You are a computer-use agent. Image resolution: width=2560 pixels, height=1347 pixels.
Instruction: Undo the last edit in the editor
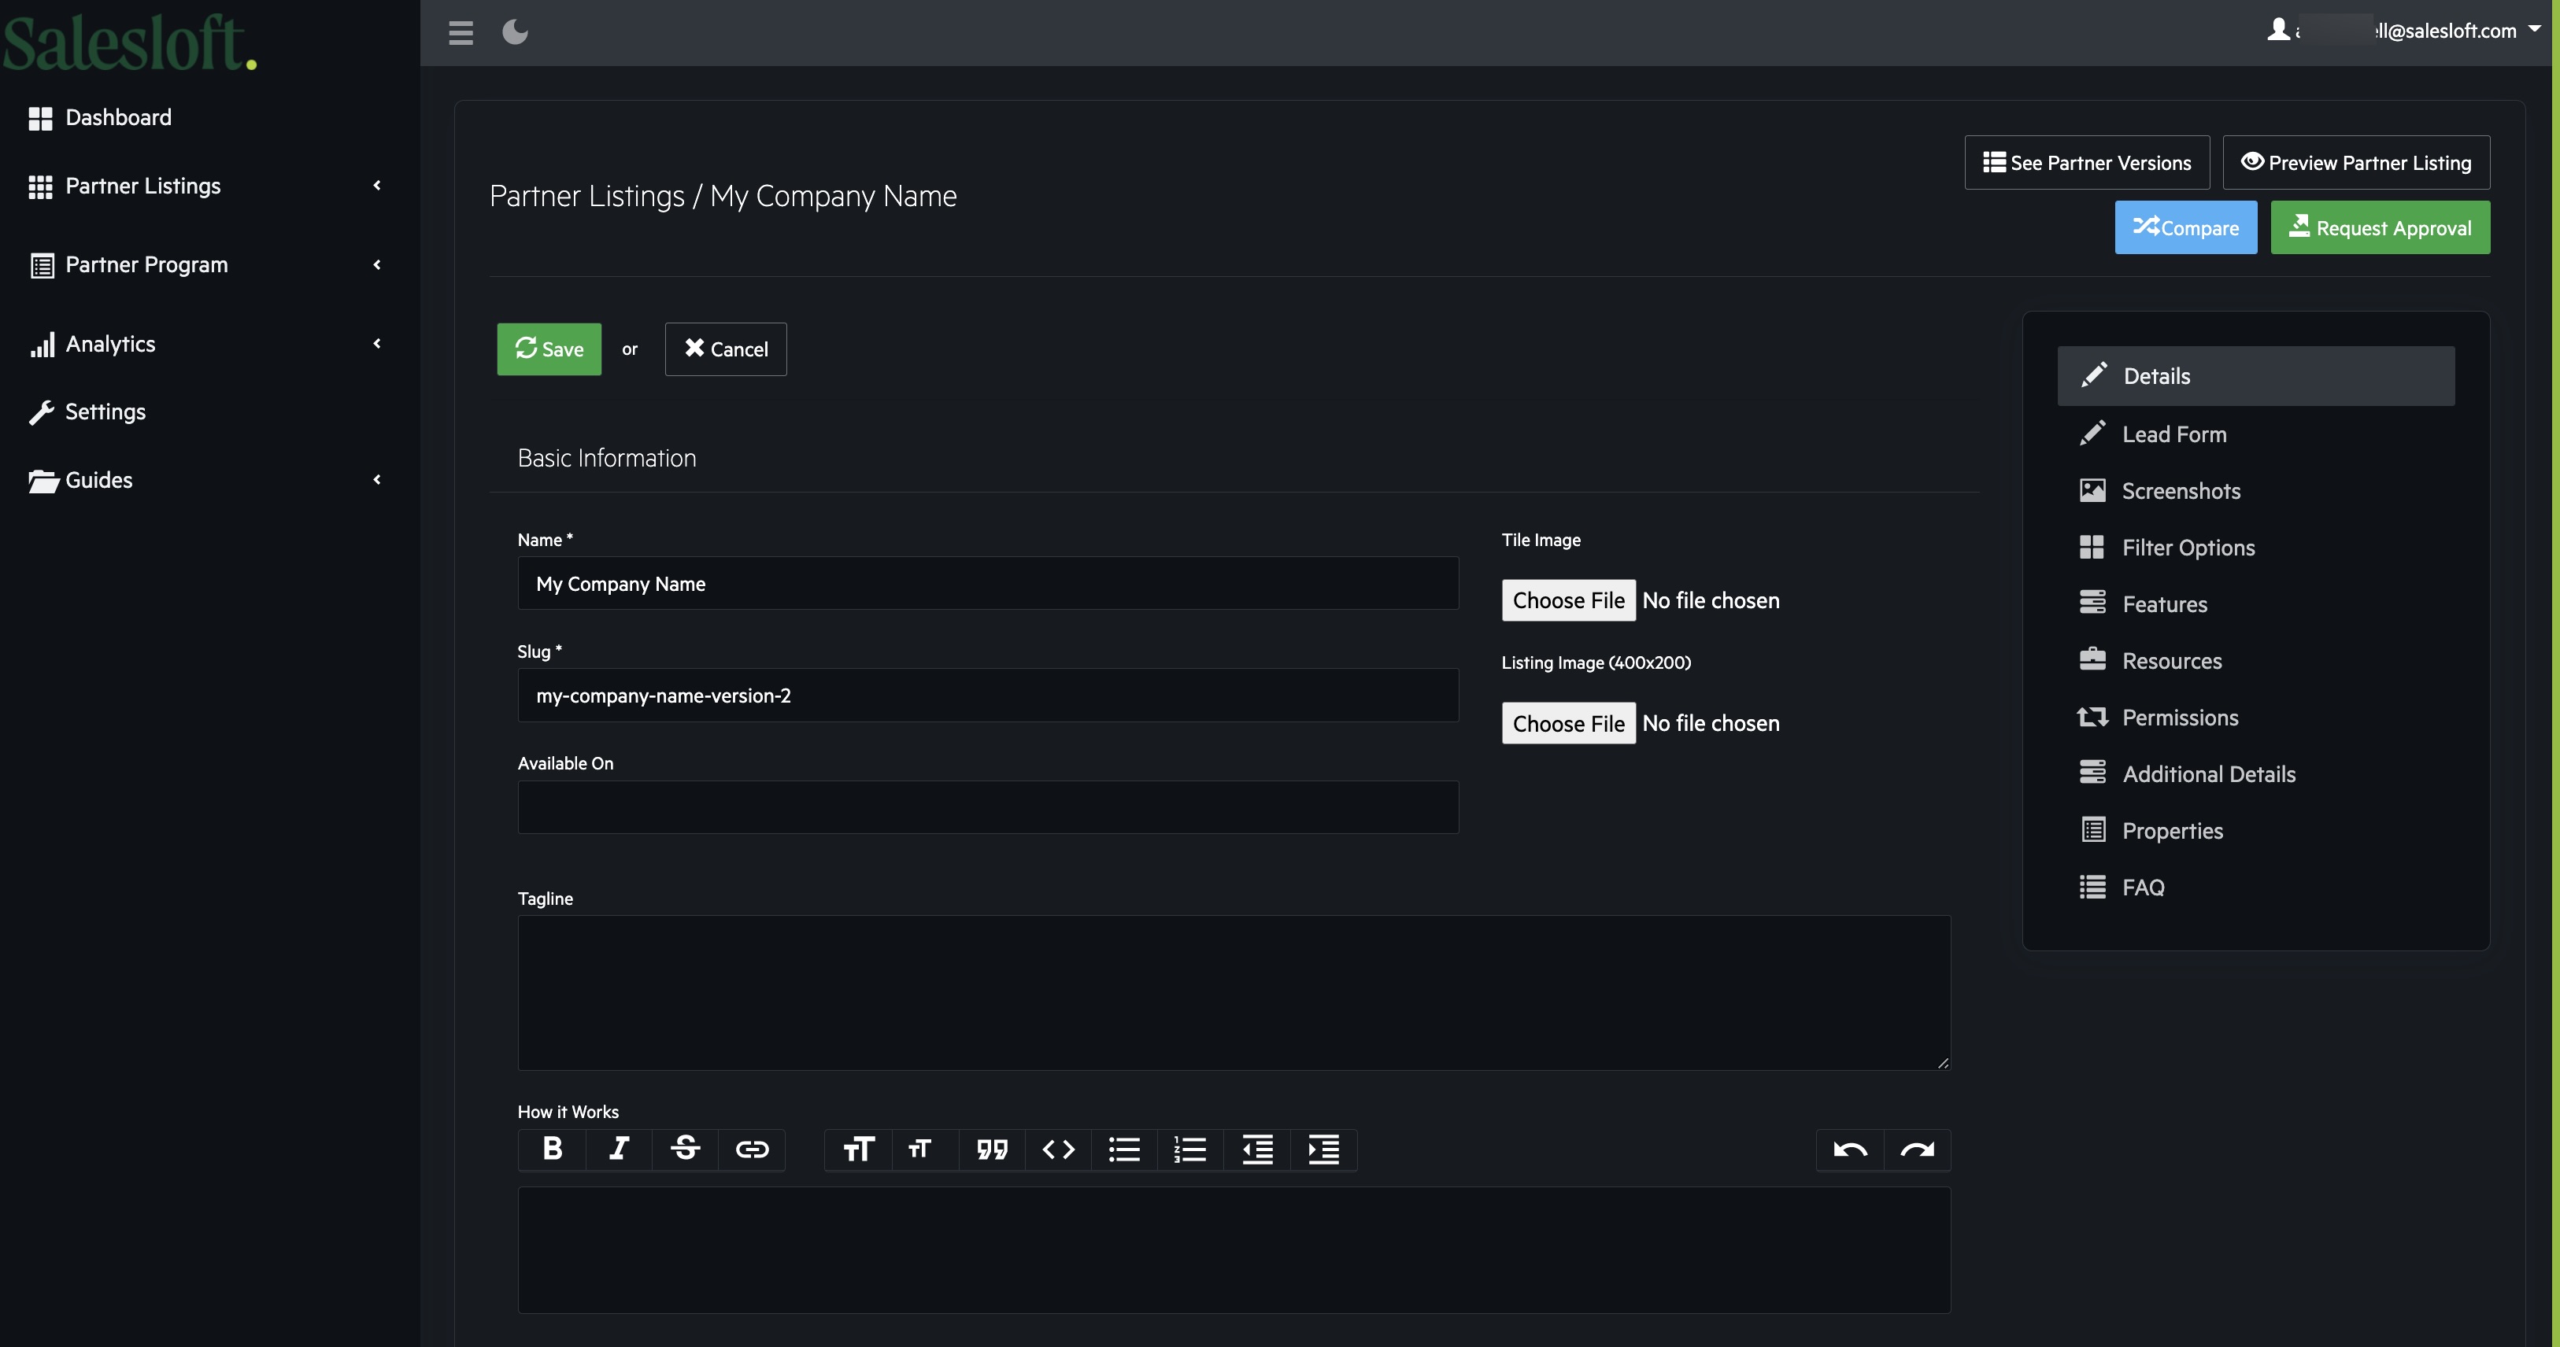pyautogui.click(x=1851, y=1150)
